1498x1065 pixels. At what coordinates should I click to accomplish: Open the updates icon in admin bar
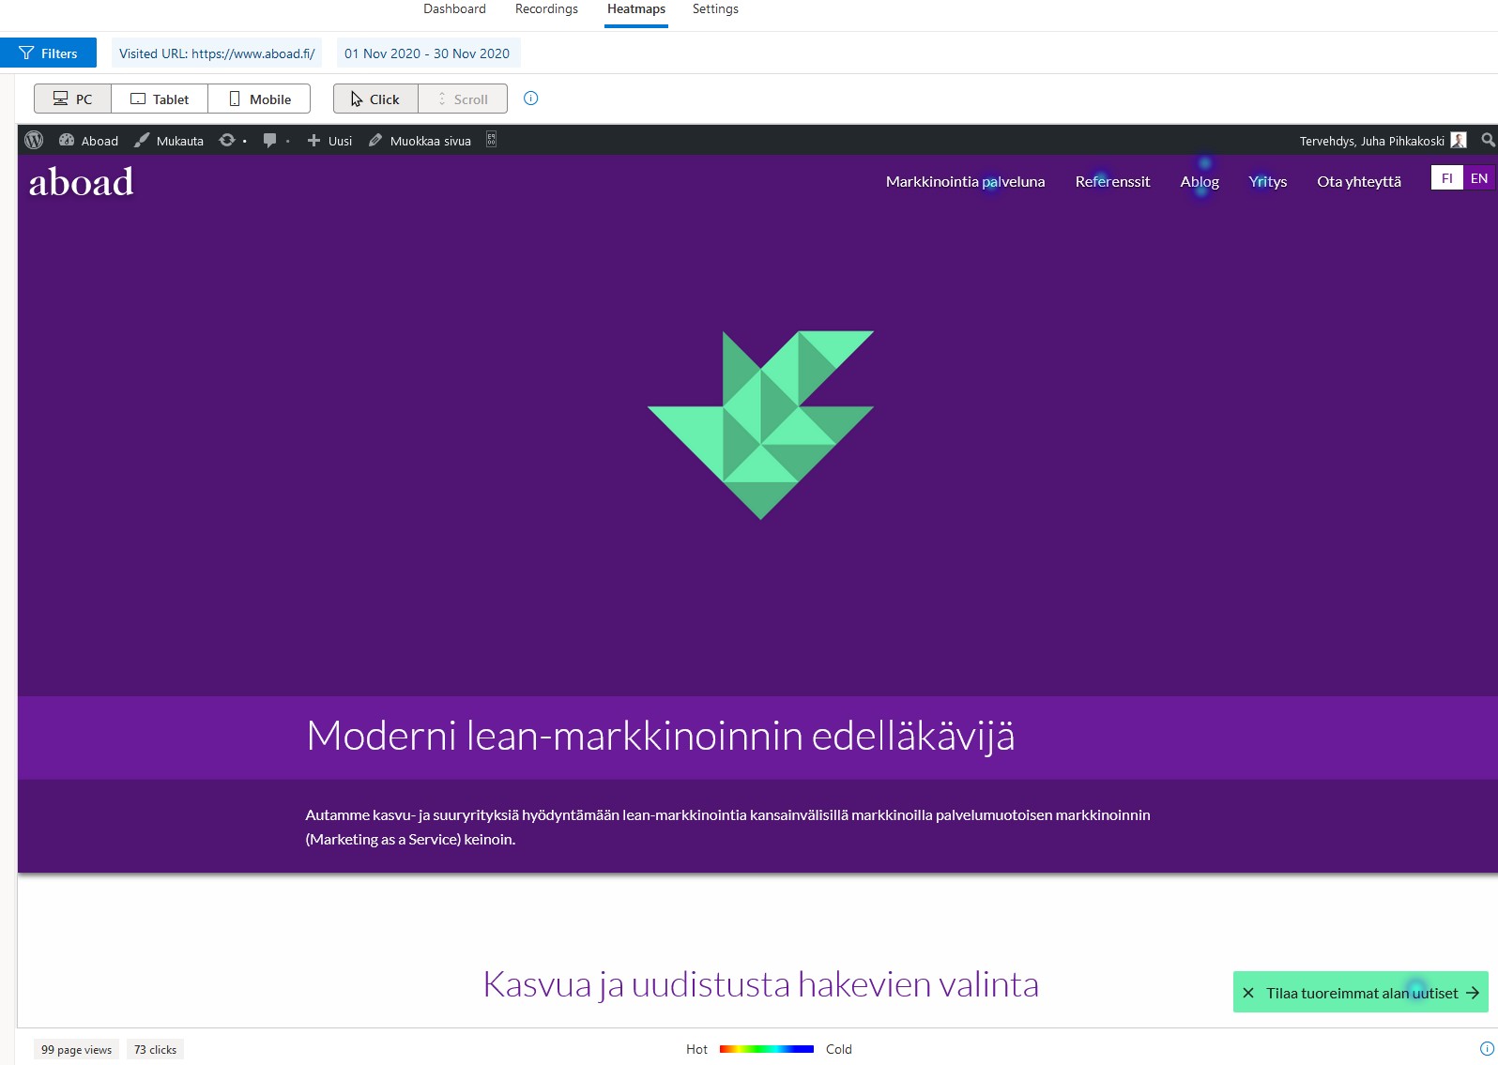pos(227,140)
